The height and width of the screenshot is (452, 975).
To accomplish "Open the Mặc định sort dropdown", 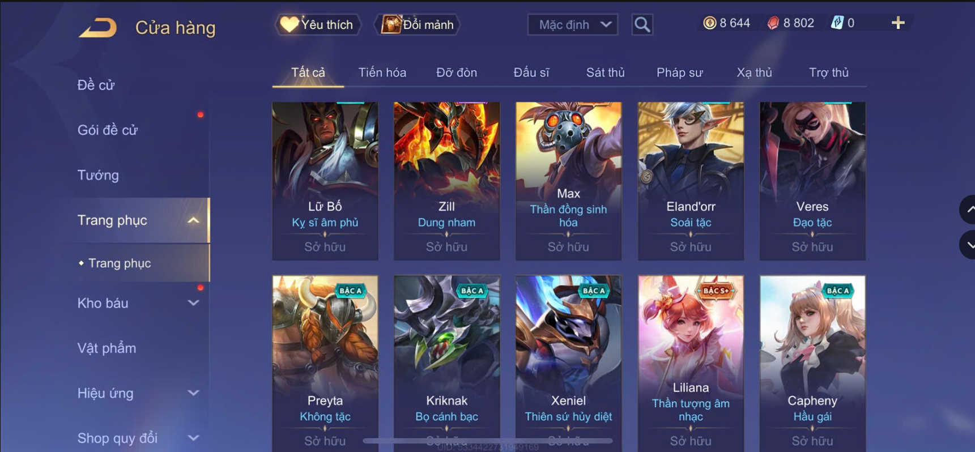I will (x=573, y=24).
